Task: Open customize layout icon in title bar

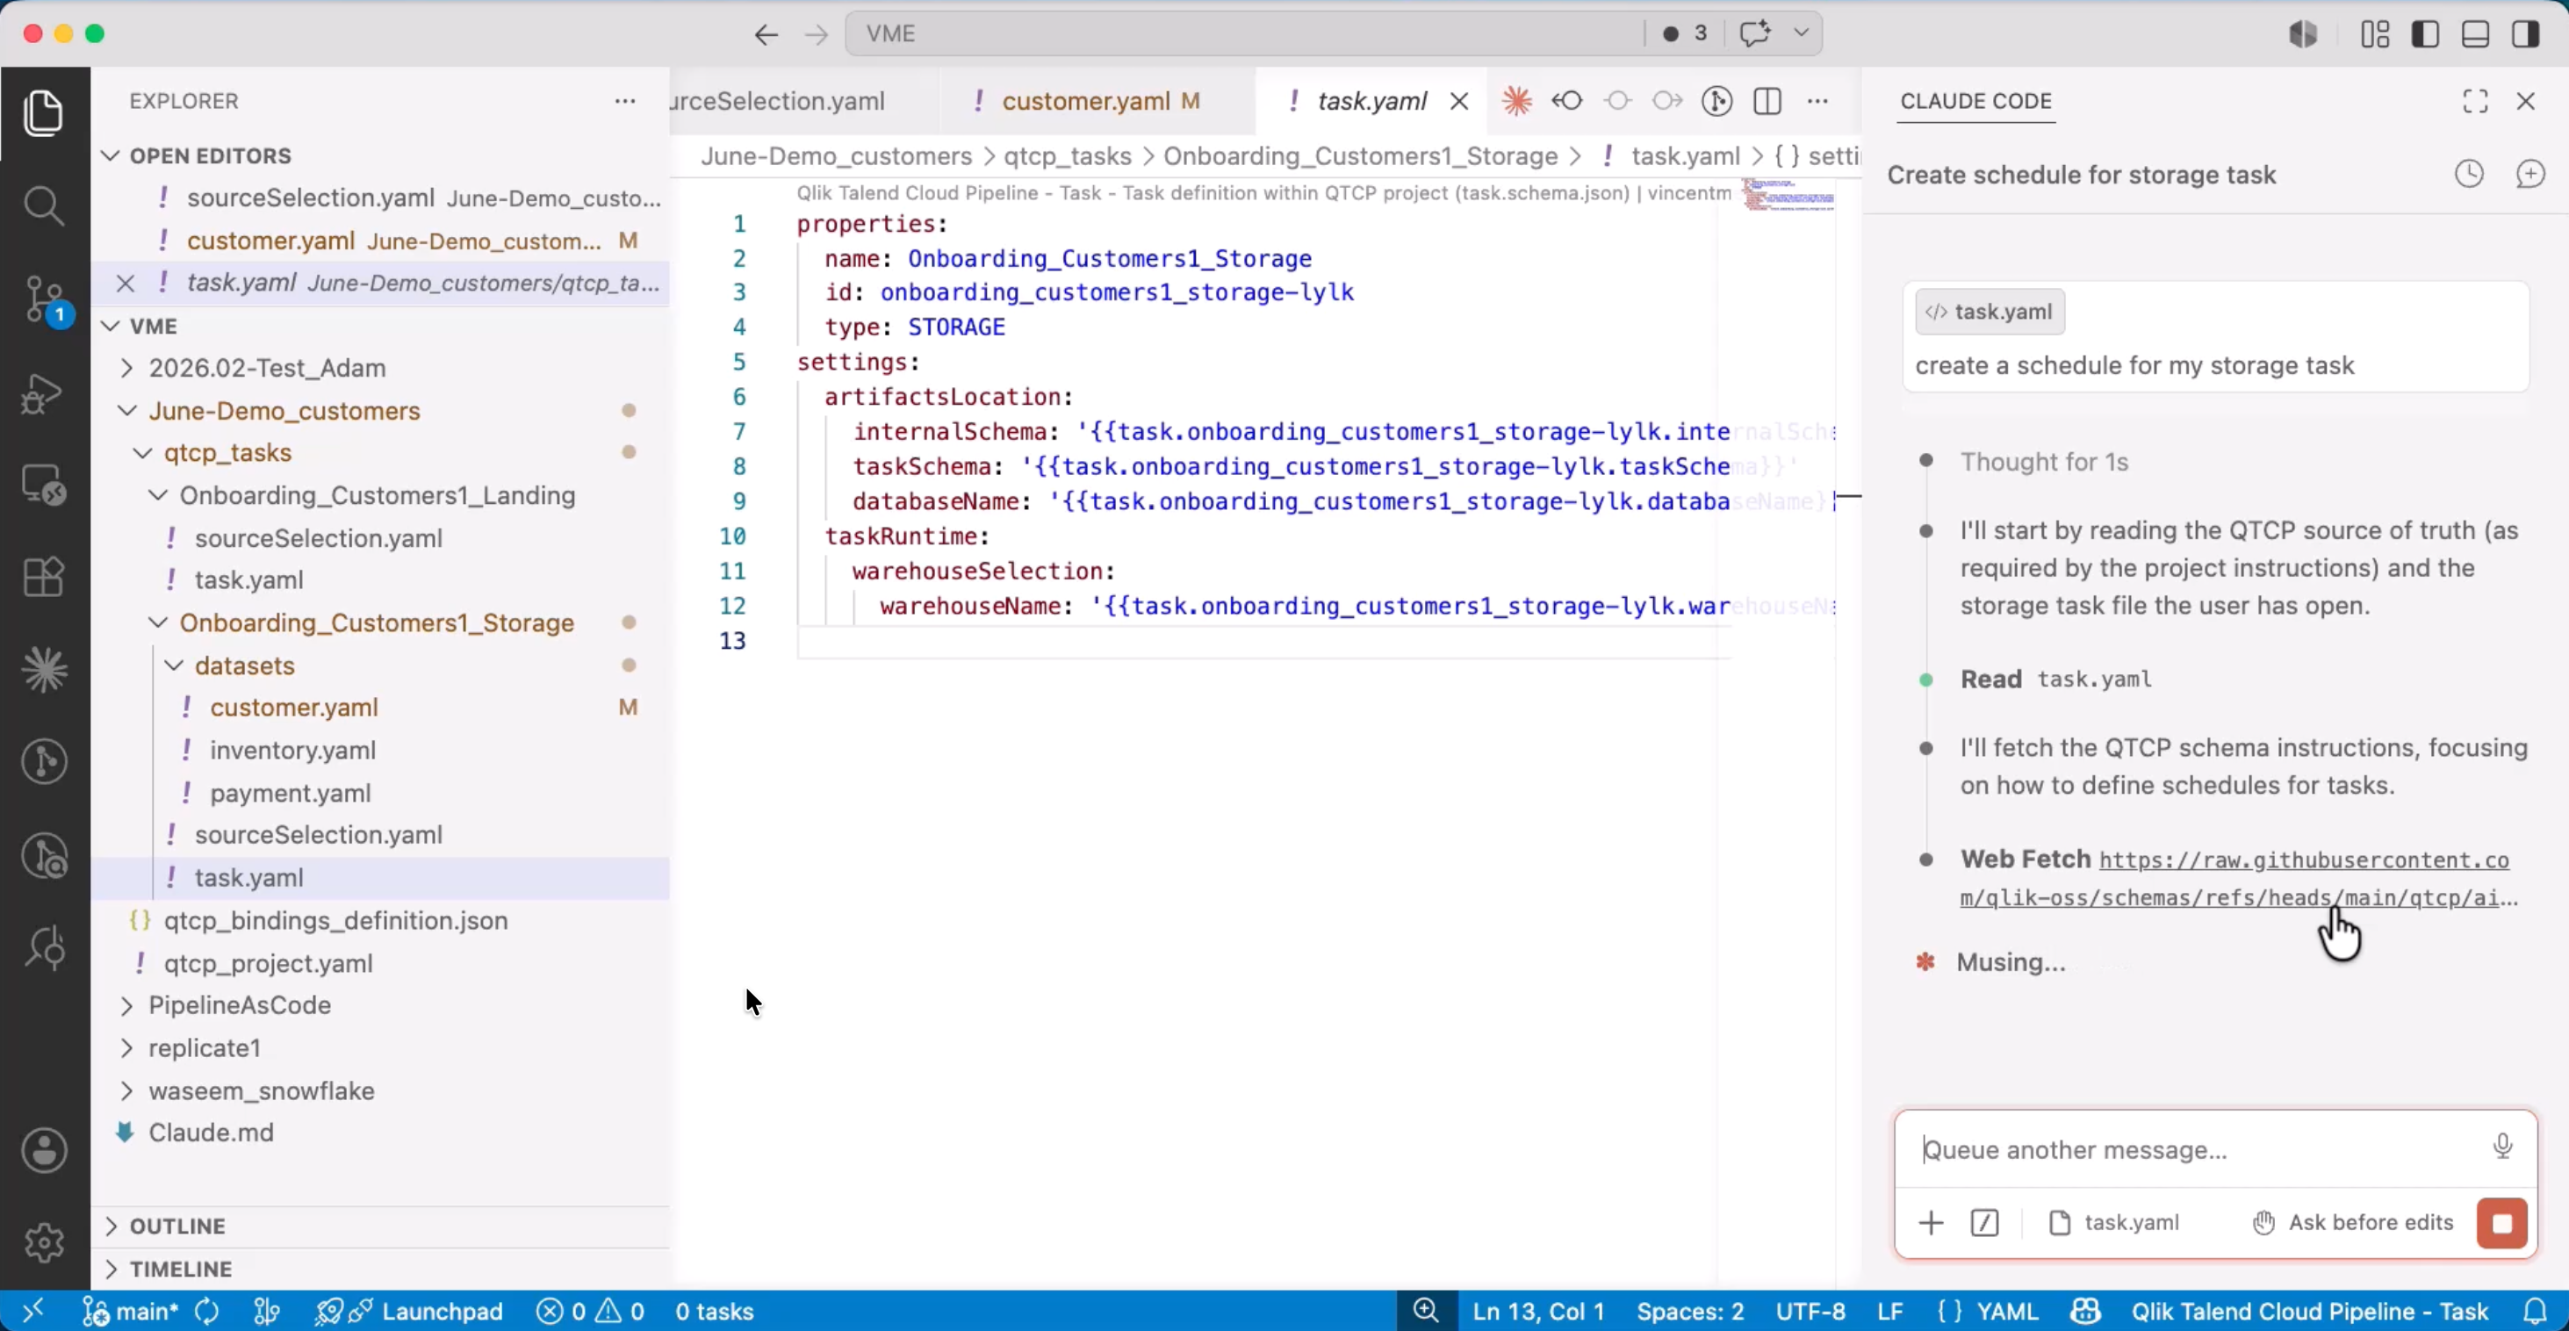Action: pyautogui.click(x=2376, y=34)
